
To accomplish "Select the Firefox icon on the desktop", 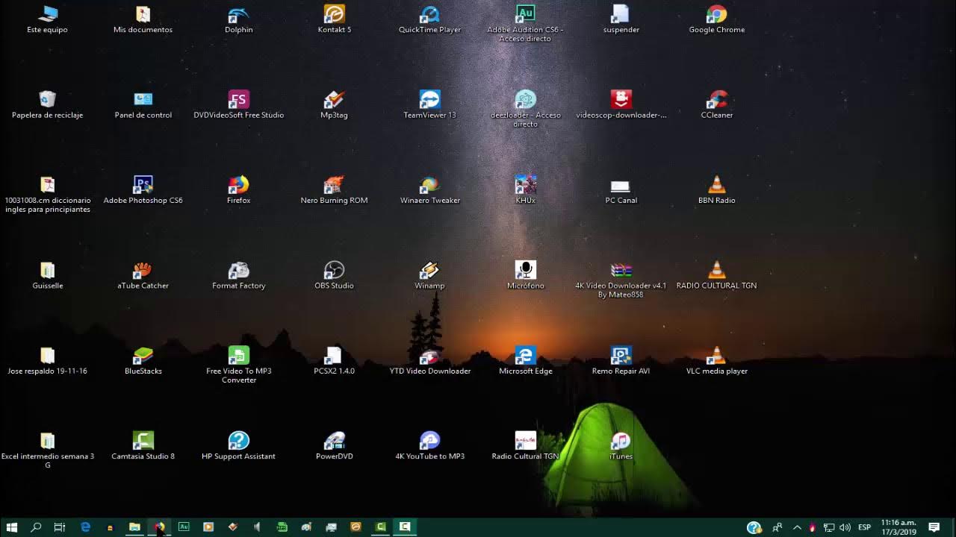I will (238, 190).
